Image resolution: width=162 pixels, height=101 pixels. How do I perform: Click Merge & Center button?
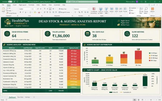(64, 12)
